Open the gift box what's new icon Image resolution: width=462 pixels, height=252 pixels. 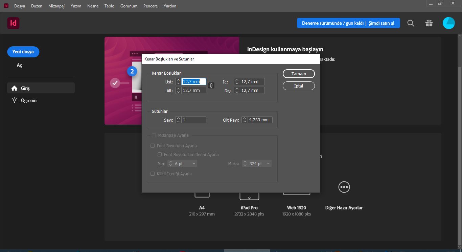click(429, 23)
